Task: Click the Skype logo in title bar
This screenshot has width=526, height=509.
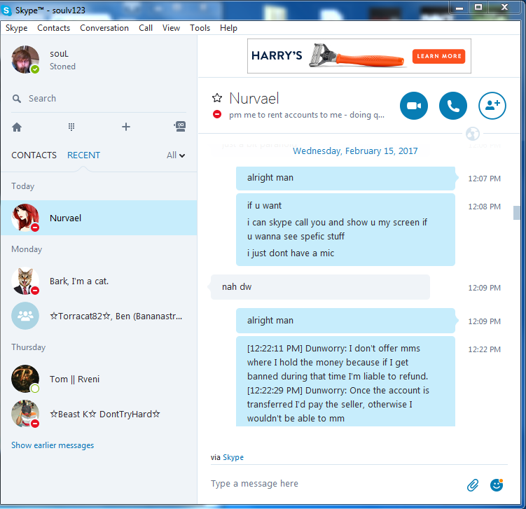Action: (7, 11)
